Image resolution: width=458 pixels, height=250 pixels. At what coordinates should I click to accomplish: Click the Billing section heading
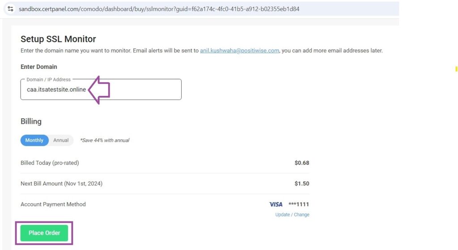point(31,121)
